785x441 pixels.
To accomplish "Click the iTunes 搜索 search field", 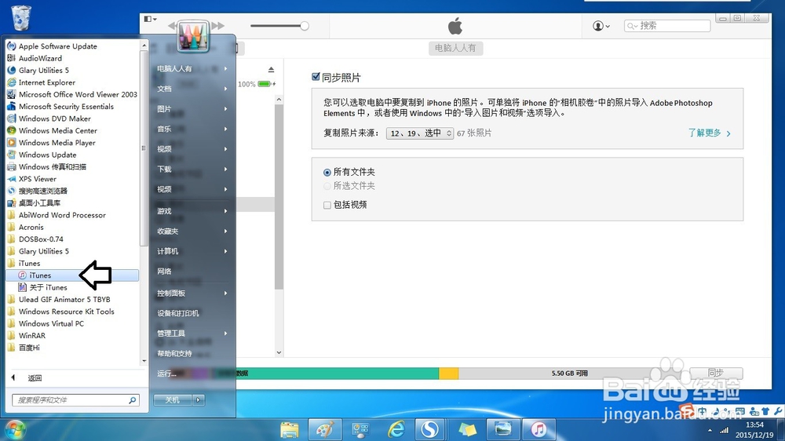I will pyautogui.click(x=666, y=26).
